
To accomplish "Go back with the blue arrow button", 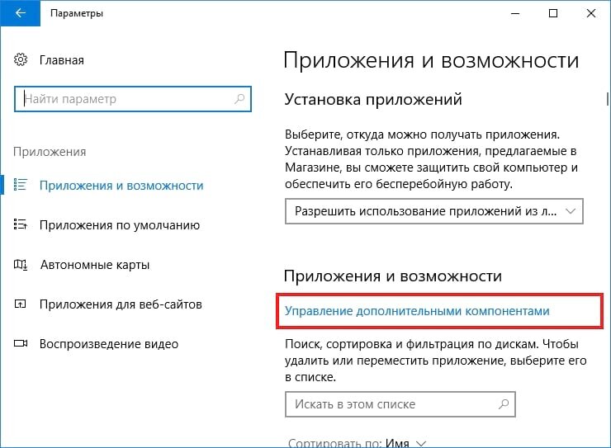I will pos(21,13).
